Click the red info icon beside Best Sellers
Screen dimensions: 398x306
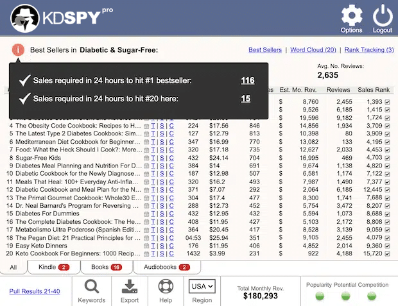coord(18,50)
